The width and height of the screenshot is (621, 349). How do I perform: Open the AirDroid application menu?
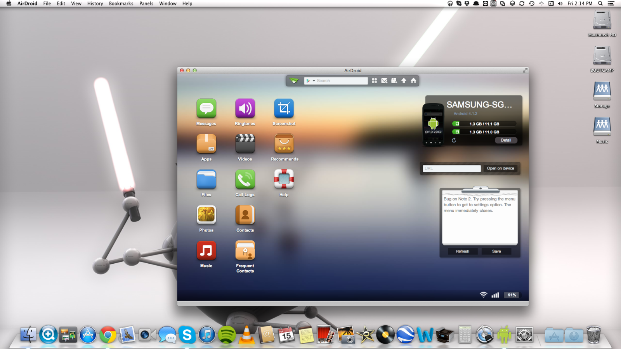tap(27, 3)
